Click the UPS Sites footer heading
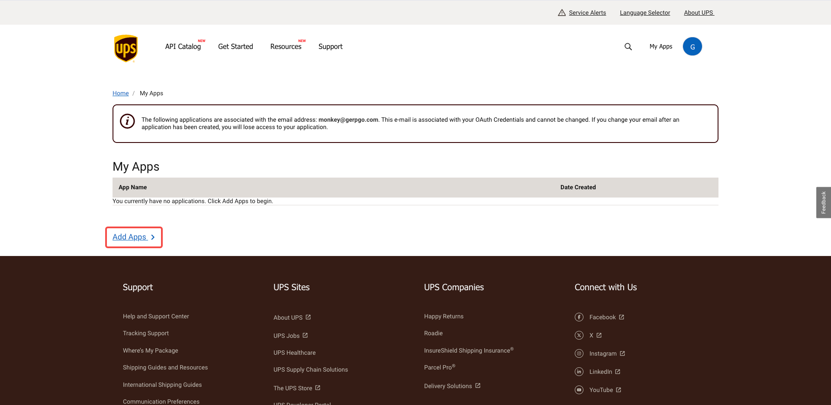Screen dimensions: 831x405 291,287
